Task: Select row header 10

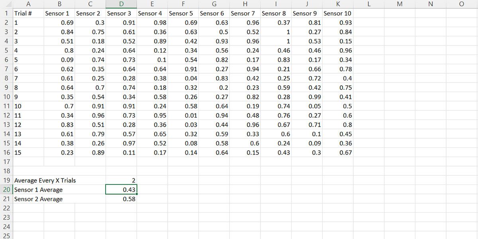Action: 6,97
